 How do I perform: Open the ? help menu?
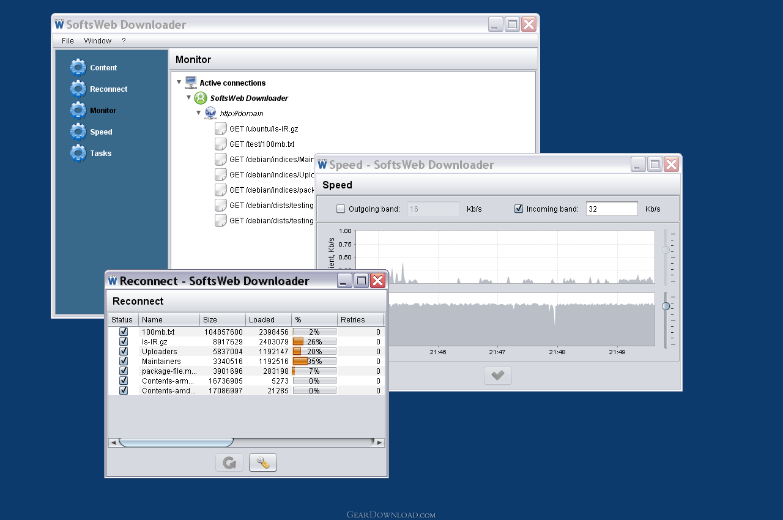(x=124, y=41)
